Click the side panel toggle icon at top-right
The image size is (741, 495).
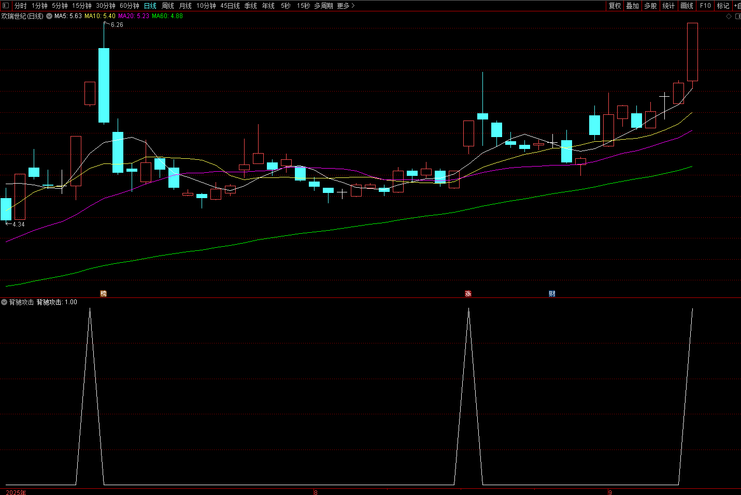(738, 16)
